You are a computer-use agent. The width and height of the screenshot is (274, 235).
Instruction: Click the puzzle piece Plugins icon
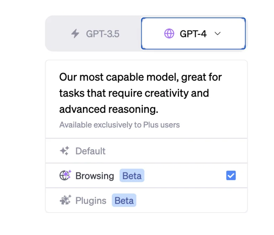pos(65,200)
